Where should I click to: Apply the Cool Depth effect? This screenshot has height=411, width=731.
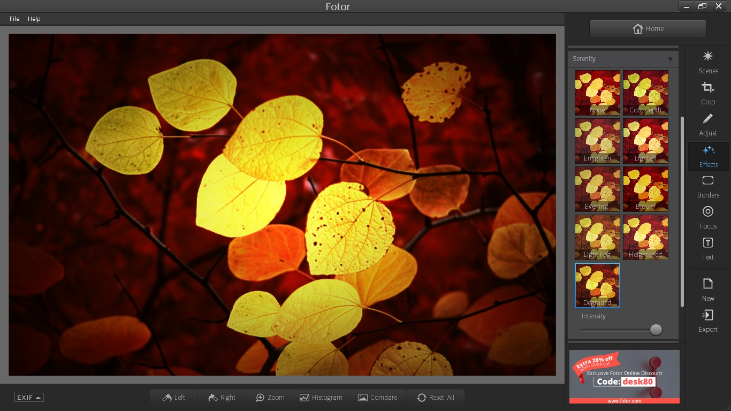click(x=645, y=93)
